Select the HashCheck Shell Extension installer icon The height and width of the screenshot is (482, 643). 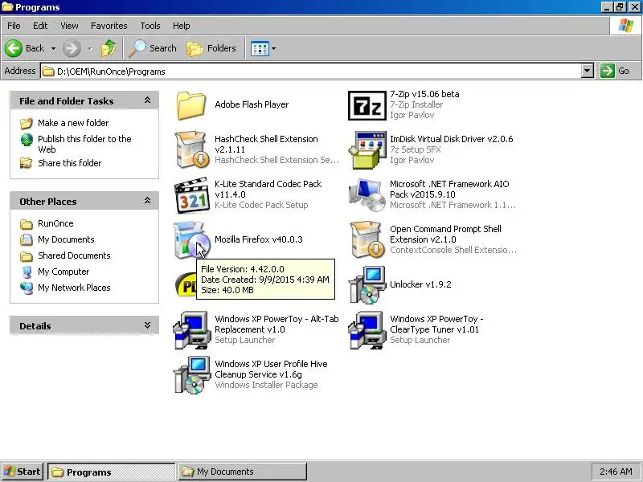[191, 149]
